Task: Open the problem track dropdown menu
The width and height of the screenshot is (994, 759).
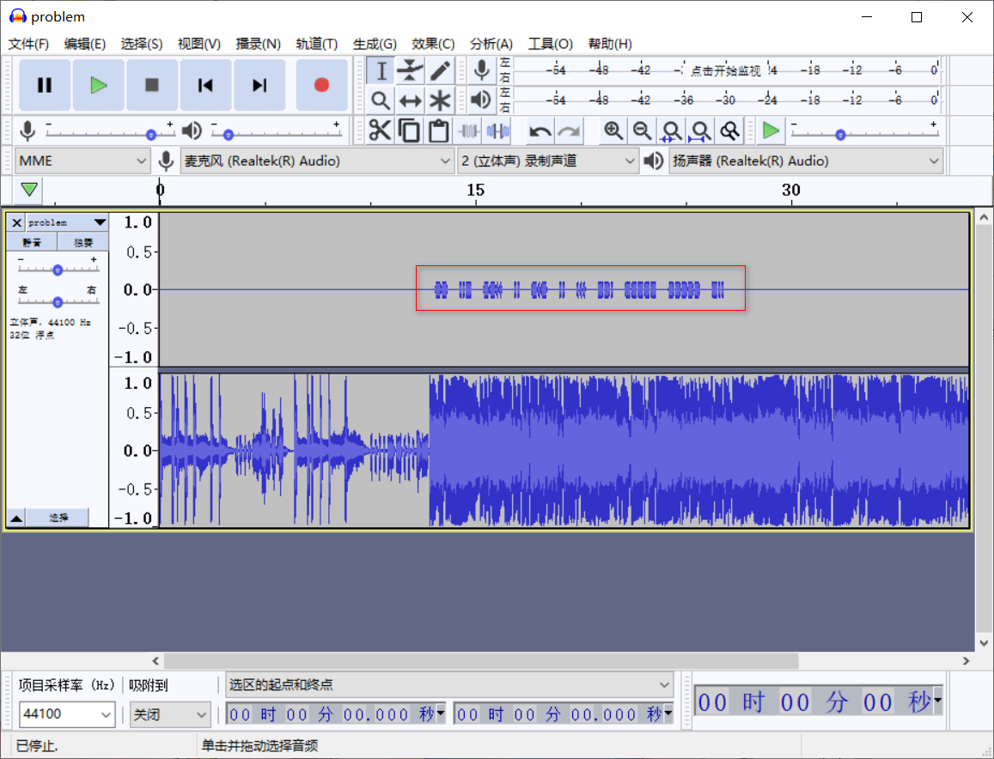Action: pyautogui.click(x=67, y=222)
